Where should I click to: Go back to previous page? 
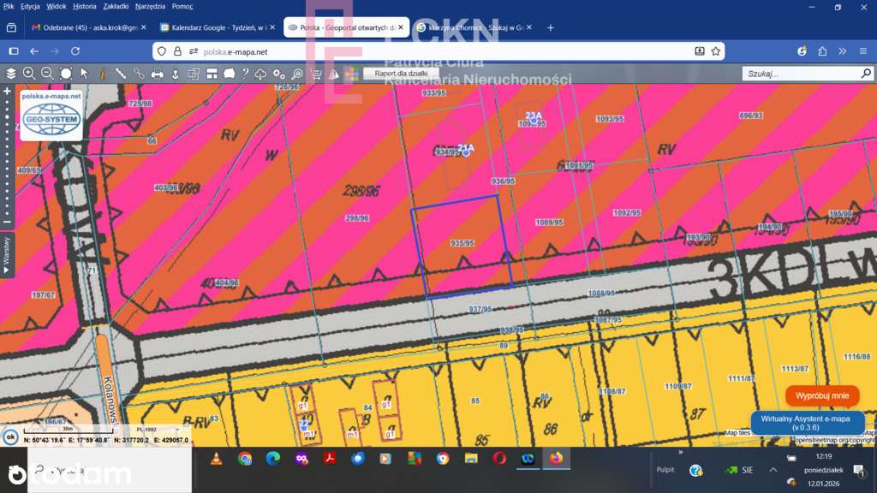[34, 51]
